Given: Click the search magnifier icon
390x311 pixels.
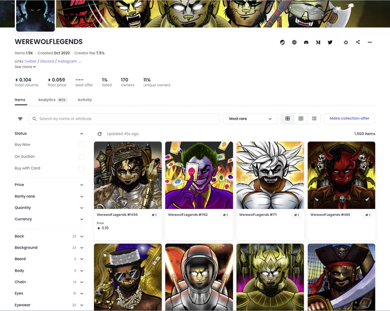Looking at the screenshot, I should (x=34, y=119).
